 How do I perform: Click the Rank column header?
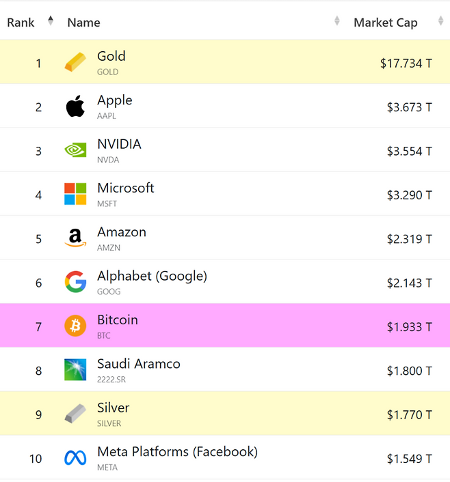pyautogui.click(x=21, y=23)
